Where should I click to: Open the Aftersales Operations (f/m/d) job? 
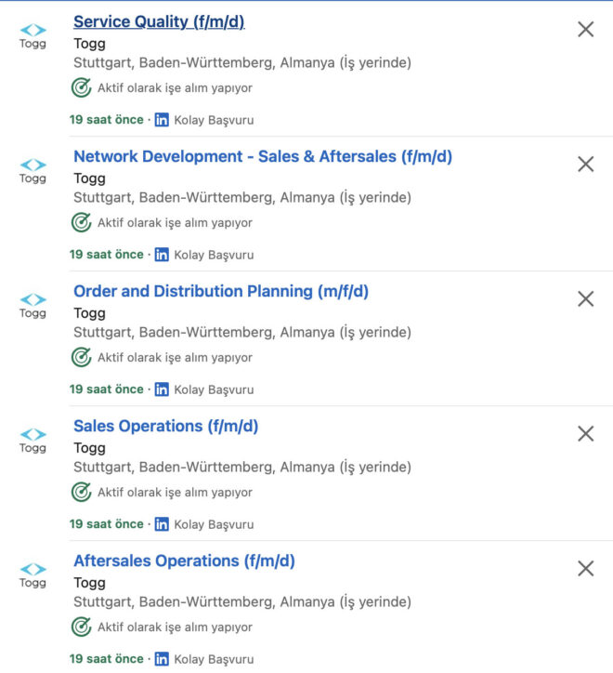click(184, 561)
